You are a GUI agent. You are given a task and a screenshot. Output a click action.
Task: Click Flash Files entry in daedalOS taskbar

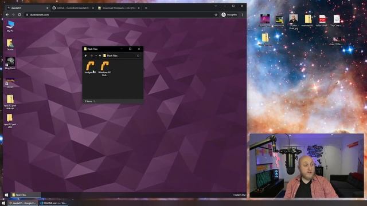(25, 195)
